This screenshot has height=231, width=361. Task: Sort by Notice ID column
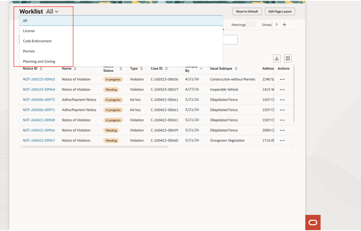pyautogui.click(x=41, y=68)
